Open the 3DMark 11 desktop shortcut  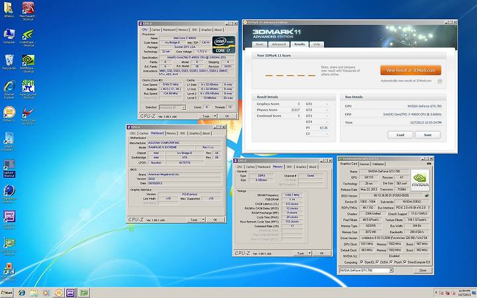coord(9,114)
